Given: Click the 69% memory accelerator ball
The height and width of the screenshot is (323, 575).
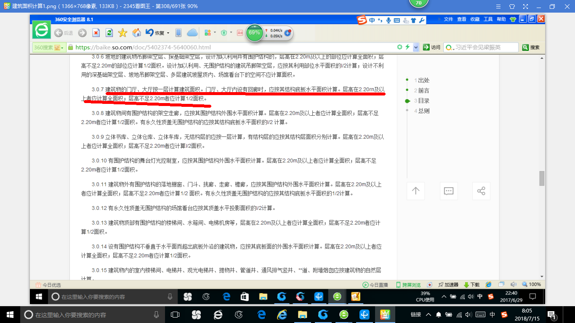Looking at the screenshot, I should (x=254, y=33).
